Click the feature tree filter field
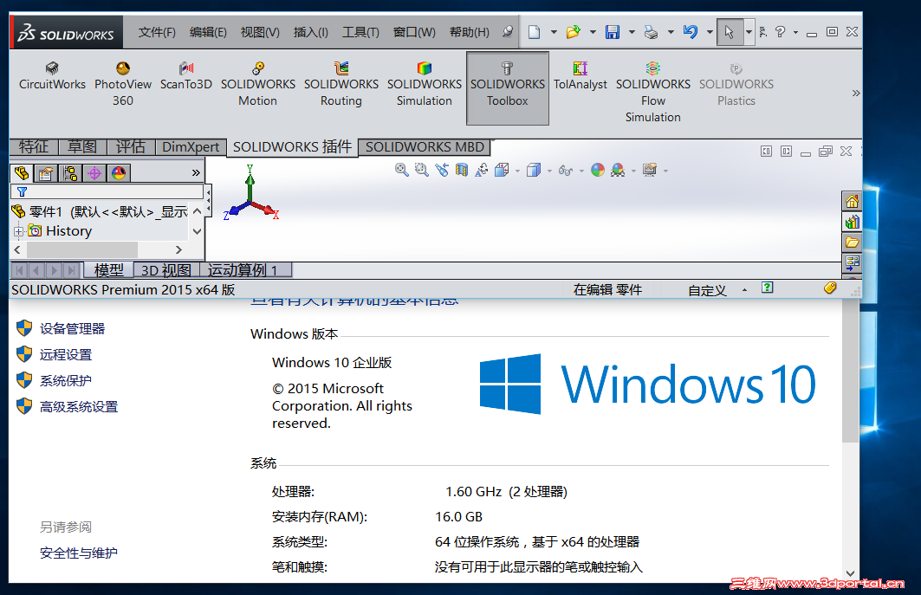 click(x=107, y=191)
